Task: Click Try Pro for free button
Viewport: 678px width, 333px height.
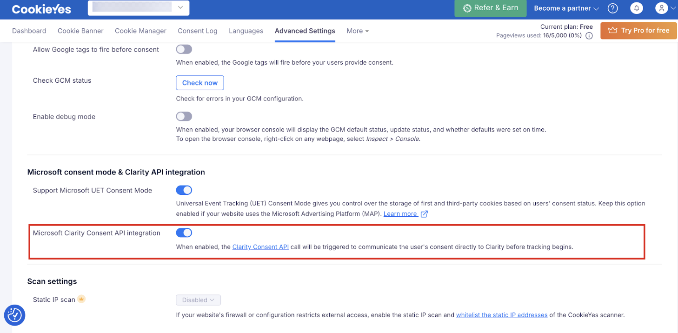Action: 638,30
